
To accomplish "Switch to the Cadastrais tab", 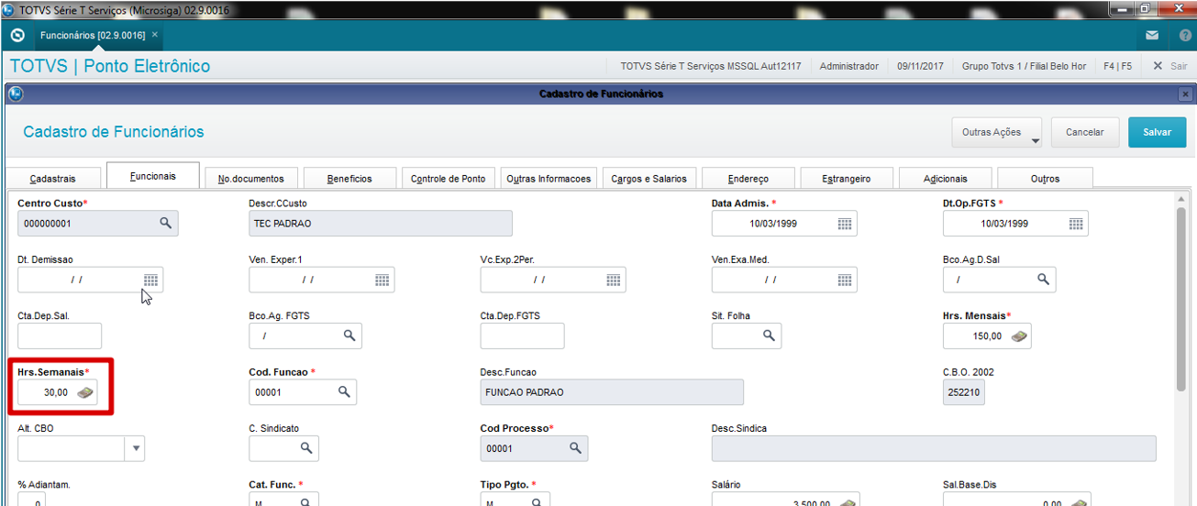I will point(52,179).
